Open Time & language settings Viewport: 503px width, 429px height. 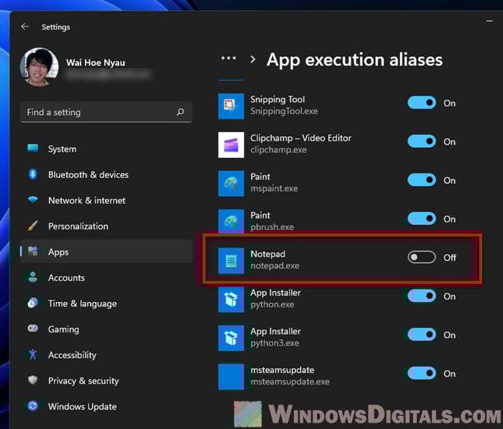click(106, 303)
